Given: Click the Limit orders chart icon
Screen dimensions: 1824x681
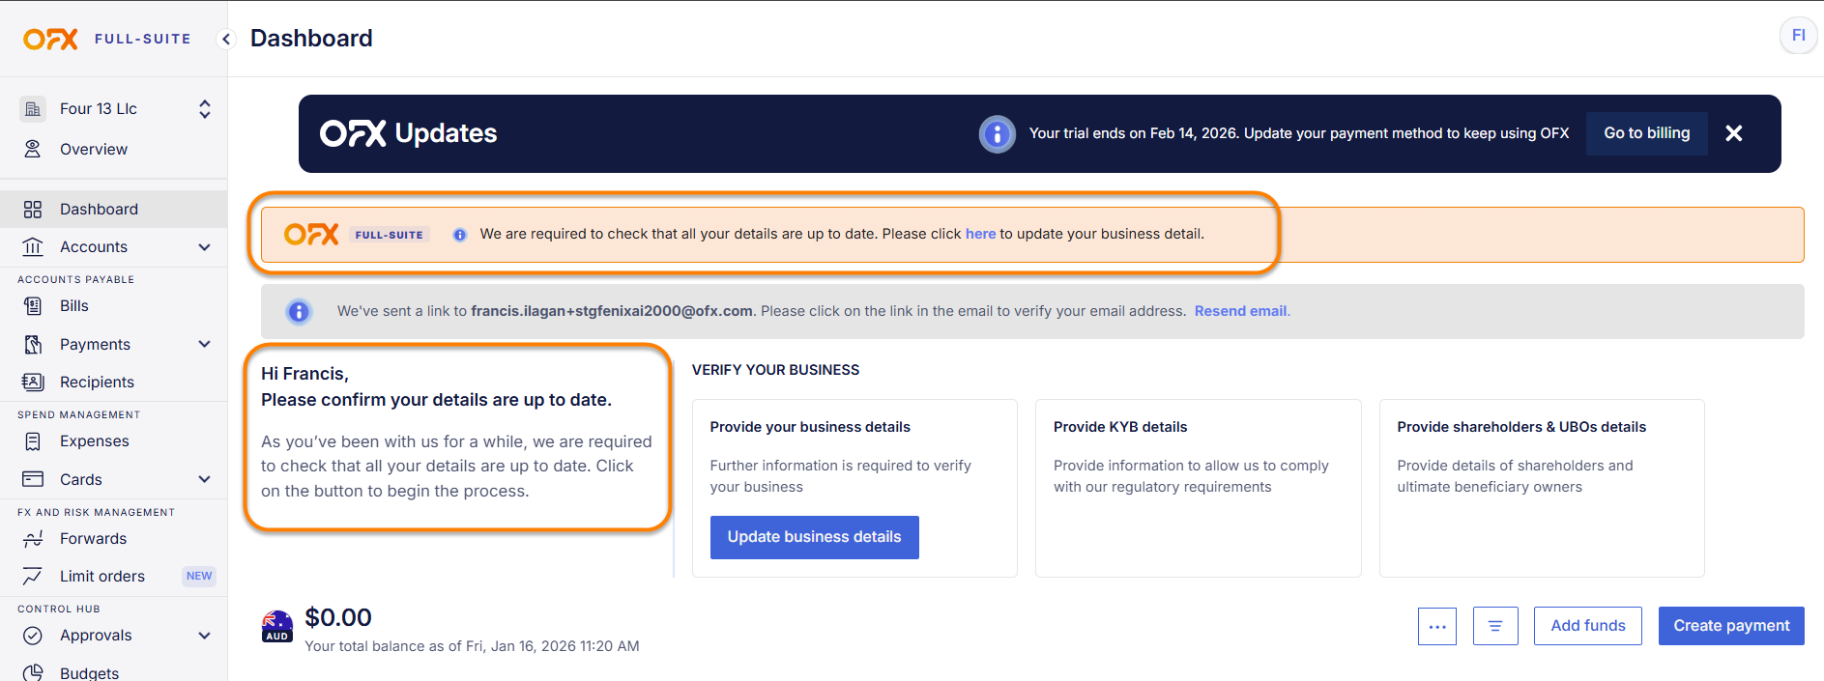Looking at the screenshot, I should [33, 577].
